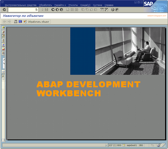168x149 pixels.
Task: Click the Generate Shortcut icon
Action: [106, 9]
